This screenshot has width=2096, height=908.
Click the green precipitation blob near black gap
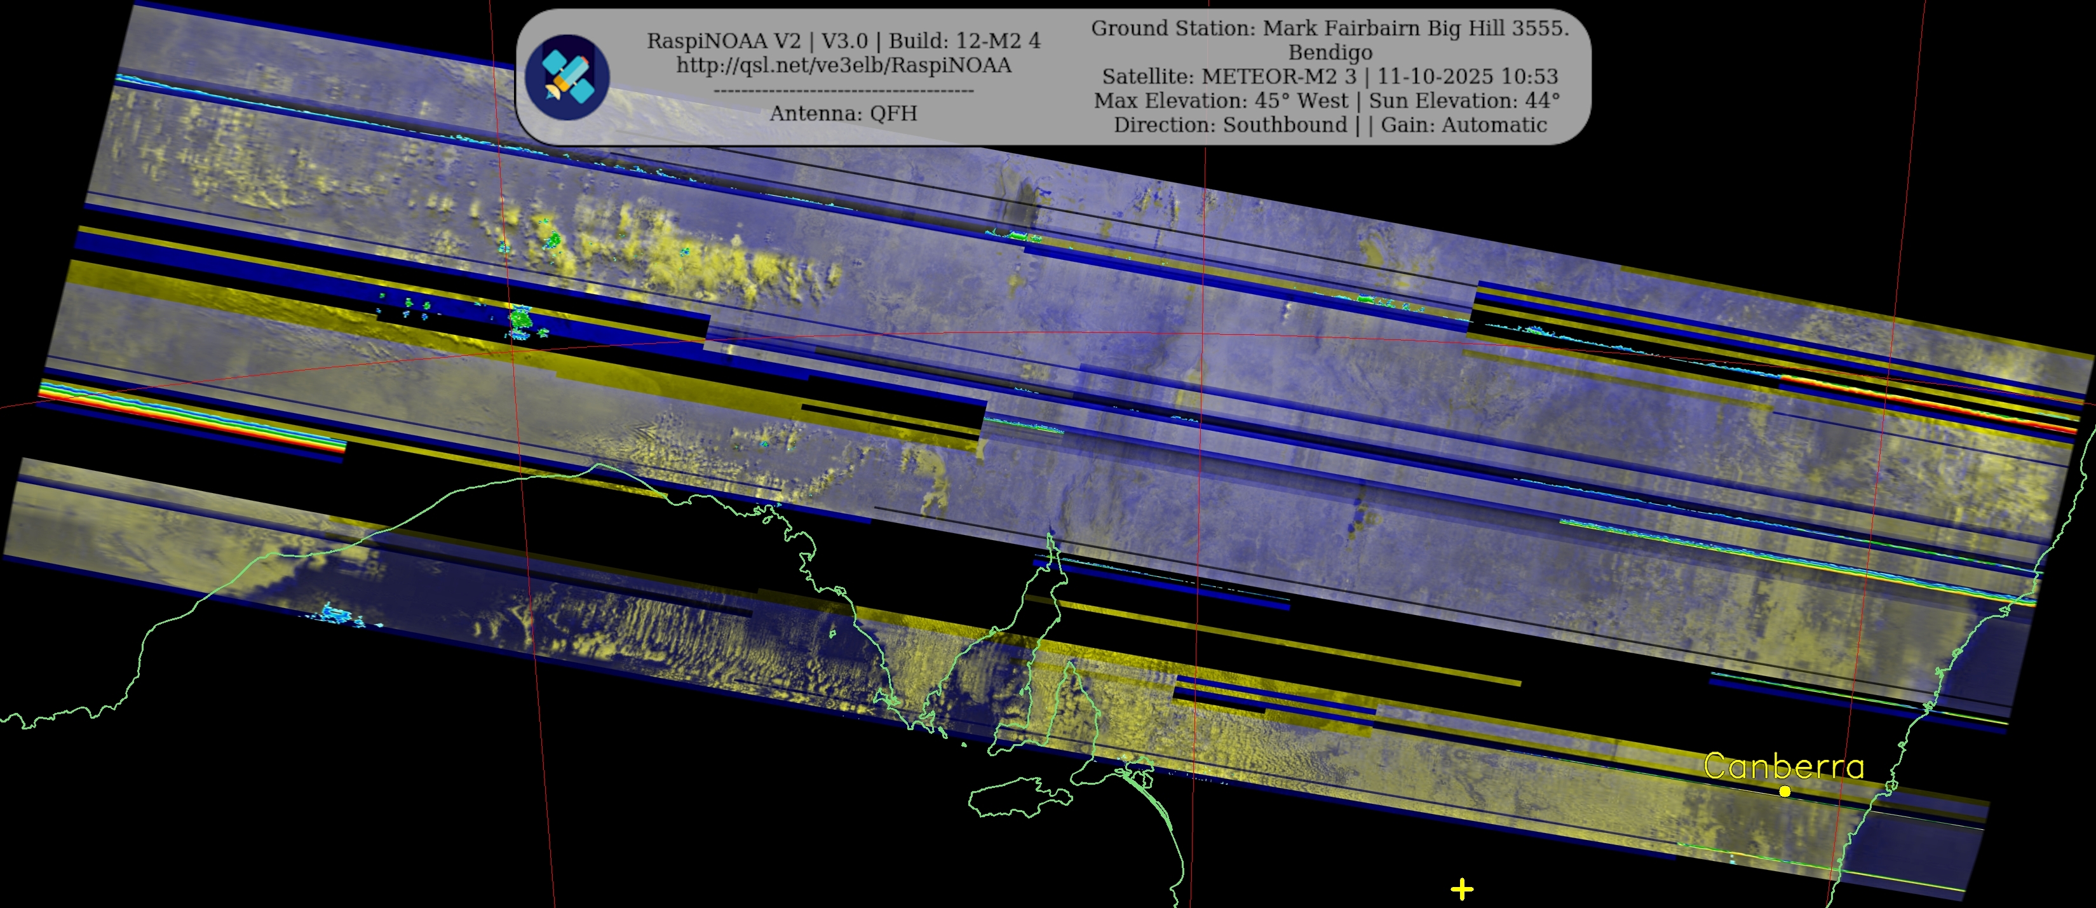click(521, 319)
